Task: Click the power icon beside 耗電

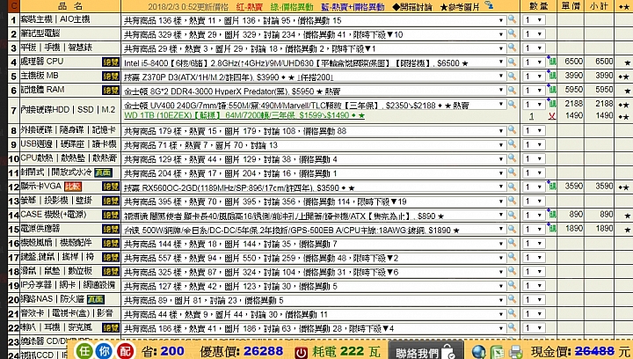Action: [301, 353]
